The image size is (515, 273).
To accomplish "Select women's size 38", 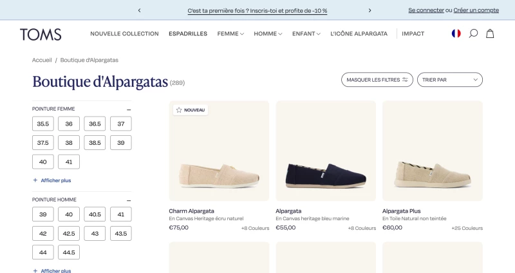I will (x=69, y=143).
